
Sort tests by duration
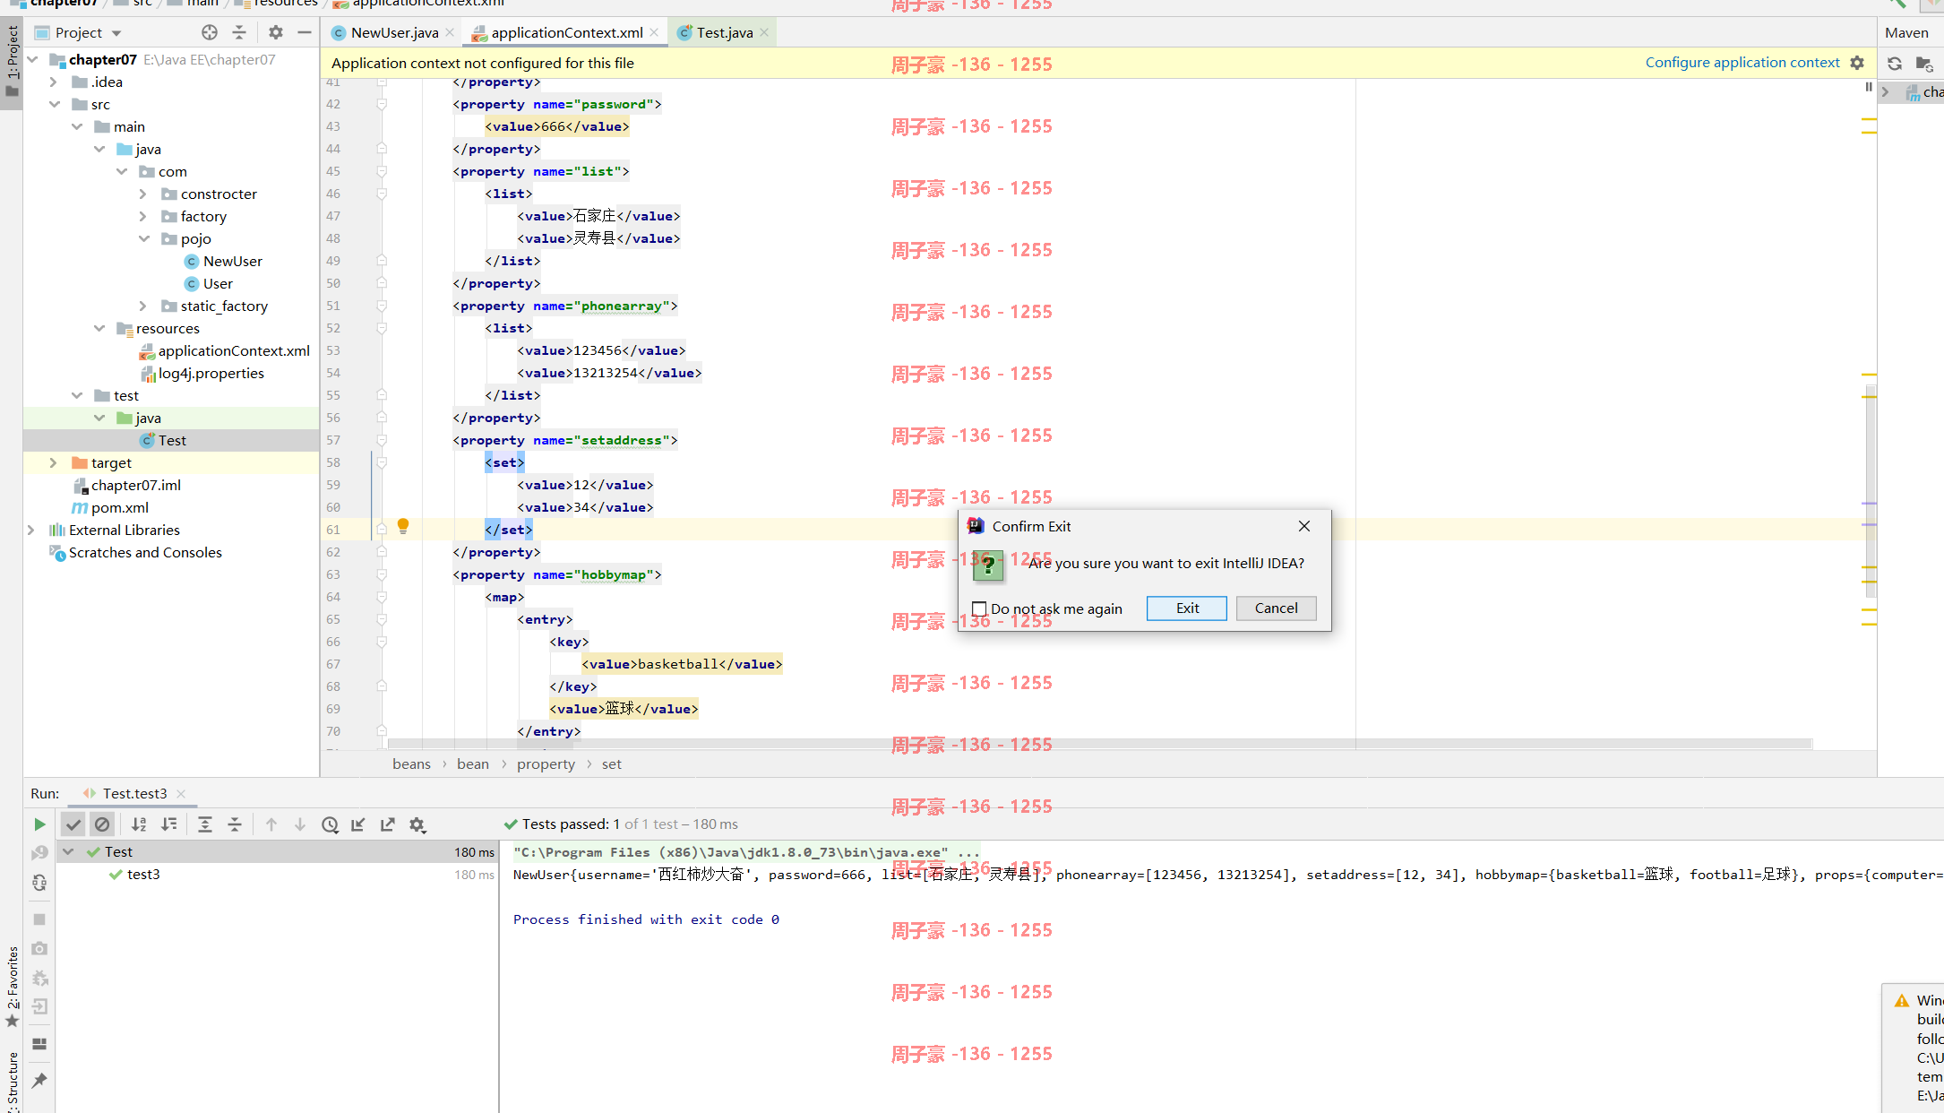pyautogui.click(x=168, y=824)
